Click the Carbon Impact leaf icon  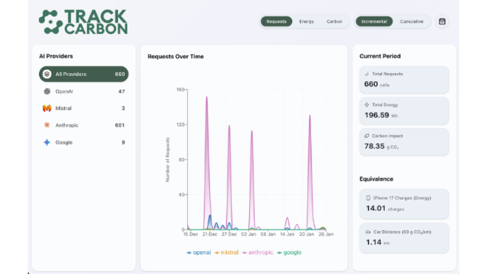(367, 136)
